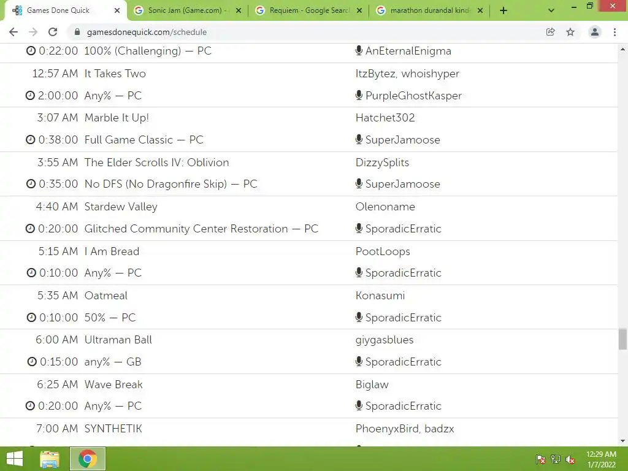Click clock icon in I Am Bread's duration row
This screenshot has height=471, width=628.
point(31,273)
